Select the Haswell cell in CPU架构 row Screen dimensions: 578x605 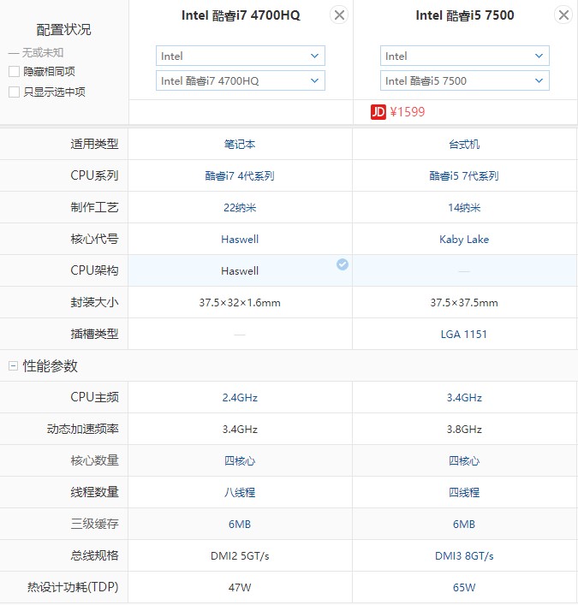(240, 271)
